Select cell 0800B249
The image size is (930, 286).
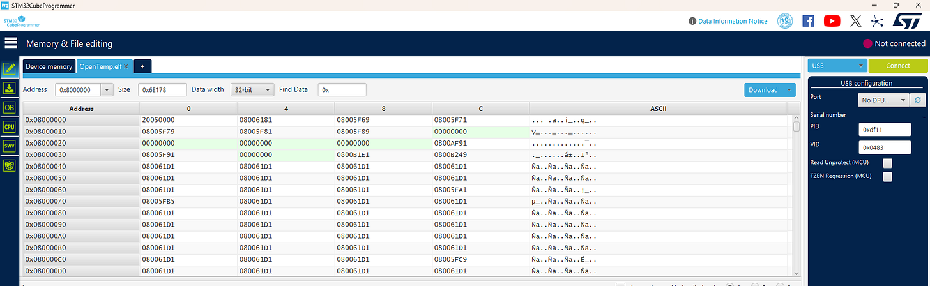(480, 154)
